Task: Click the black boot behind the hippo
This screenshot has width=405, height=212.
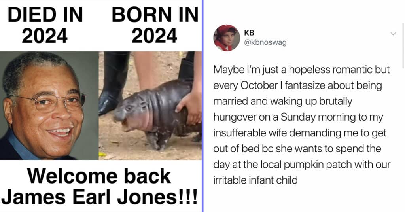Action: (113, 83)
